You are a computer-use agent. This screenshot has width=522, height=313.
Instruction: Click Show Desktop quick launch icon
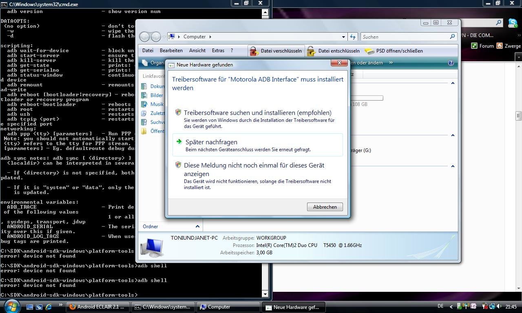[29, 307]
